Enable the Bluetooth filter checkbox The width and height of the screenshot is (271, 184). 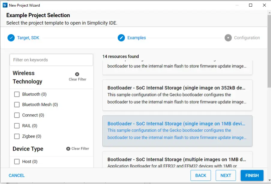click(x=17, y=94)
